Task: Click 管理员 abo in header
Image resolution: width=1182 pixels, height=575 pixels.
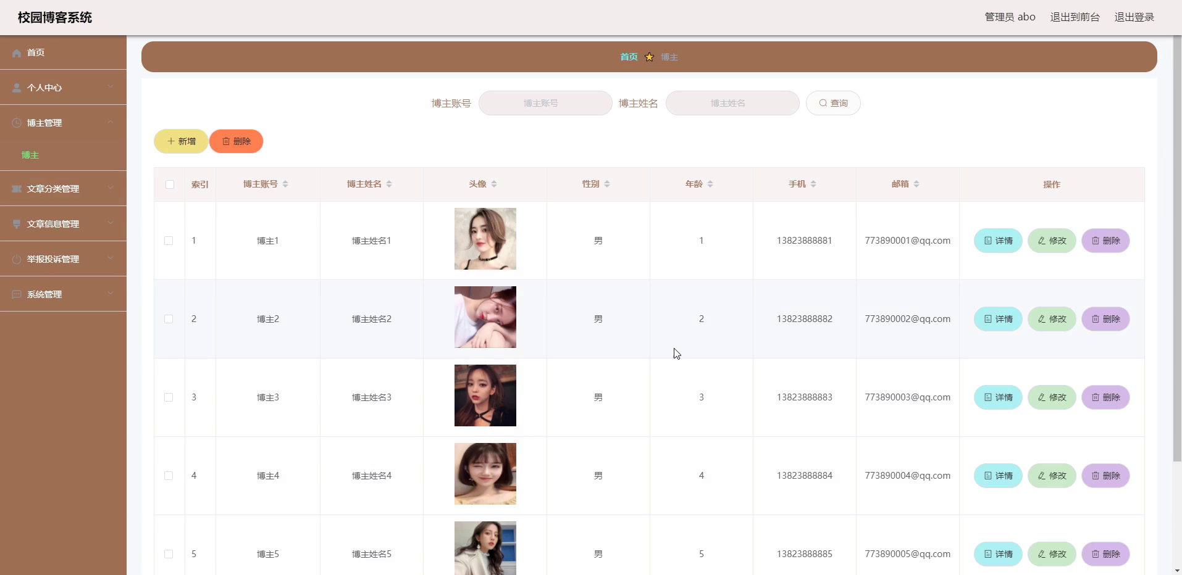Action: (1010, 17)
